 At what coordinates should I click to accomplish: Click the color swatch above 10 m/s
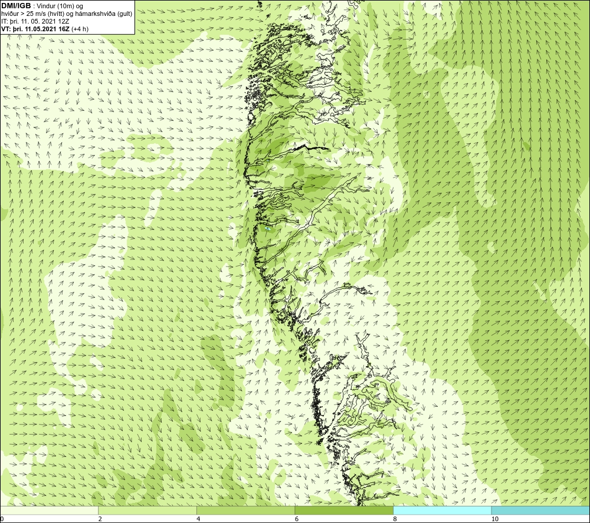pos(540,510)
